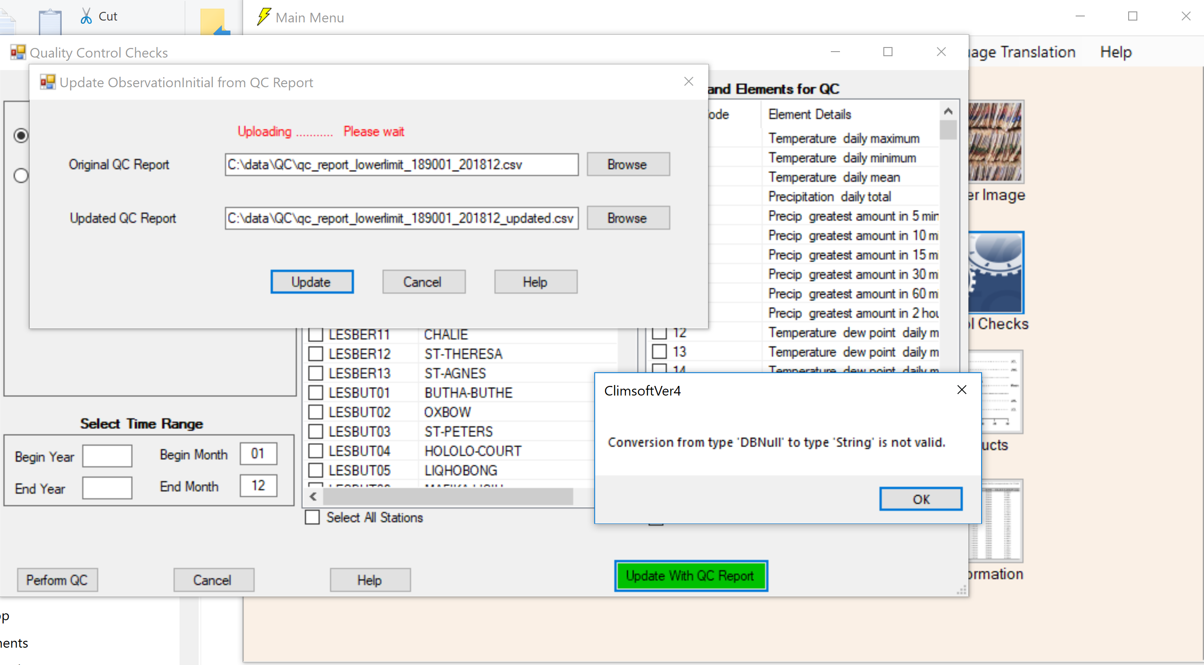This screenshot has height=665, width=1204.
Task: Browse for the Updated QC Report file
Action: pyautogui.click(x=628, y=218)
